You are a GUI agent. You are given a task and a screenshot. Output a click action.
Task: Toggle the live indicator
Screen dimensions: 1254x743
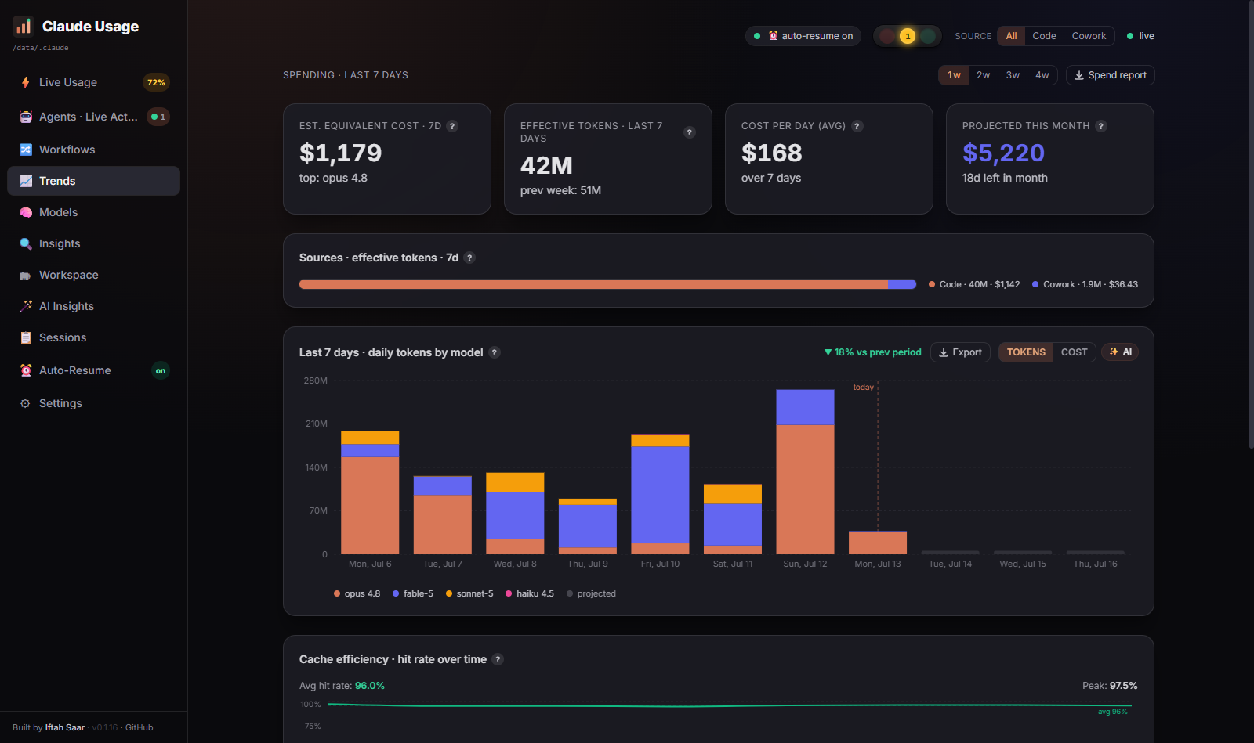(x=1140, y=36)
